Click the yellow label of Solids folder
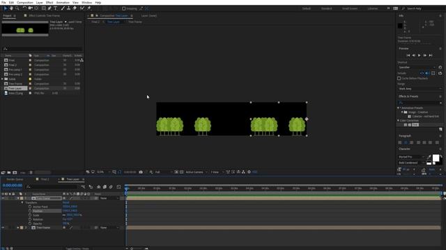Viewport: 446px width, 250px height. pyautogui.click(x=30, y=78)
